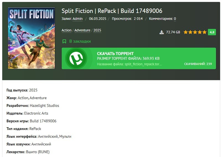The width and height of the screenshot is (224, 157).
Task: Click the СКАЧИВАНИЙ: 239 download counter
Action: pyautogui.click(x=198, y=64)
